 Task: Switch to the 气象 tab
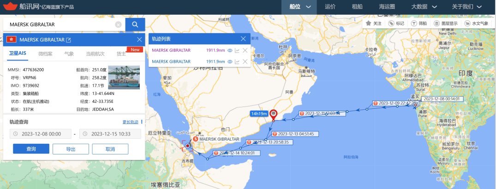click(x=69, y=54)
